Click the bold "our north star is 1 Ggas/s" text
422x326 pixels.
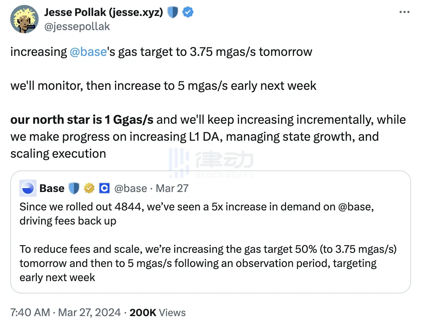coord(82,120)
